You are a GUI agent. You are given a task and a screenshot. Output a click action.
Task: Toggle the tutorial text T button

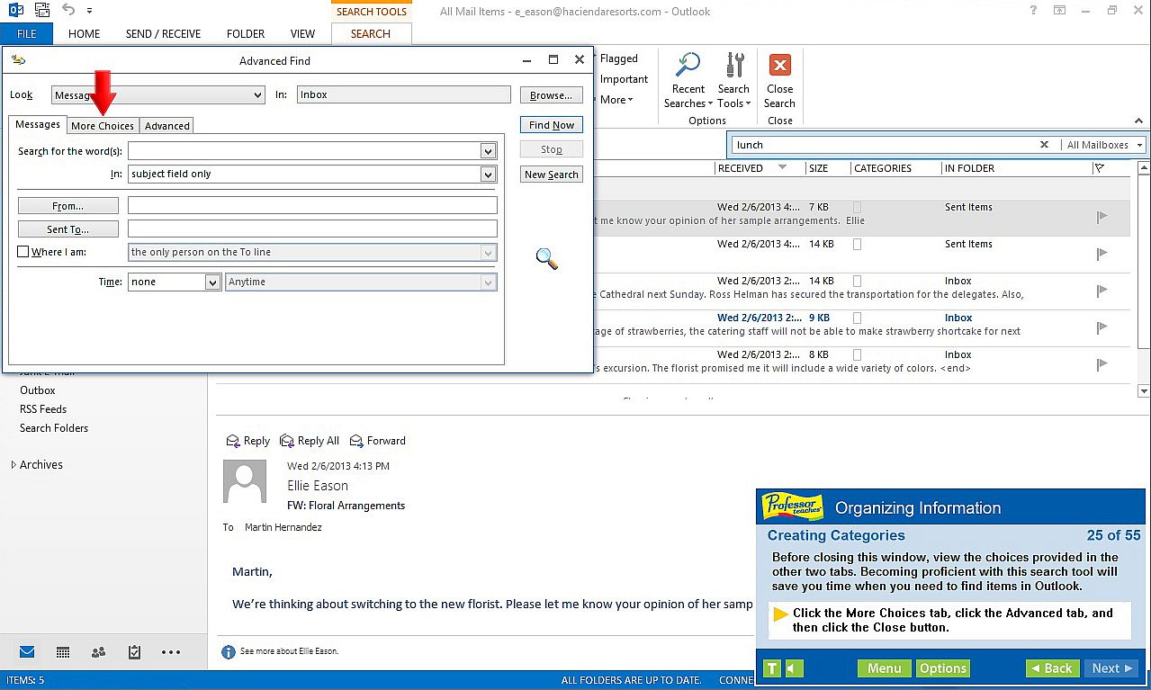pyautogui.click(x=771, y=668)
